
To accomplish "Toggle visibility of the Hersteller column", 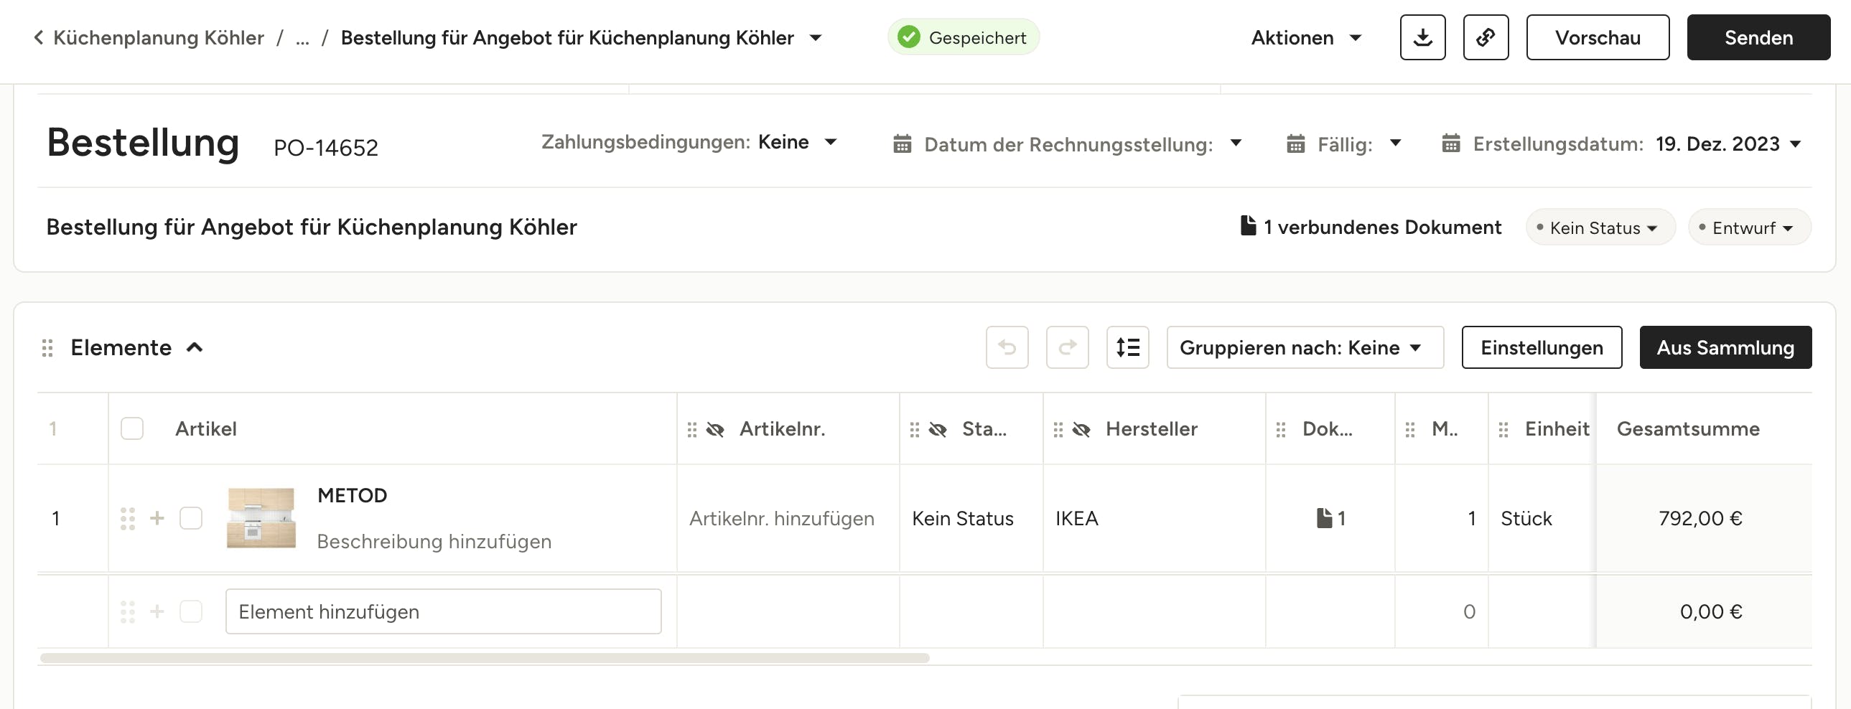I will (1081, 430).
